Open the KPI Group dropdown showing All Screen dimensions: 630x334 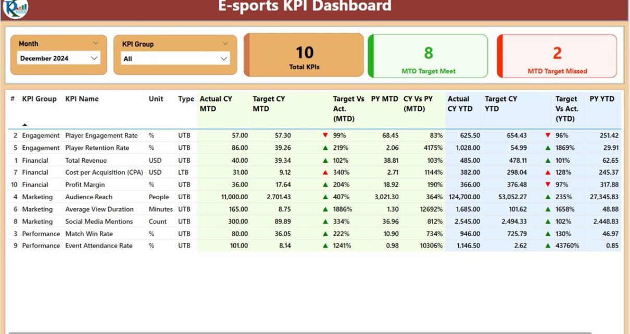click(x=175, y=59)
